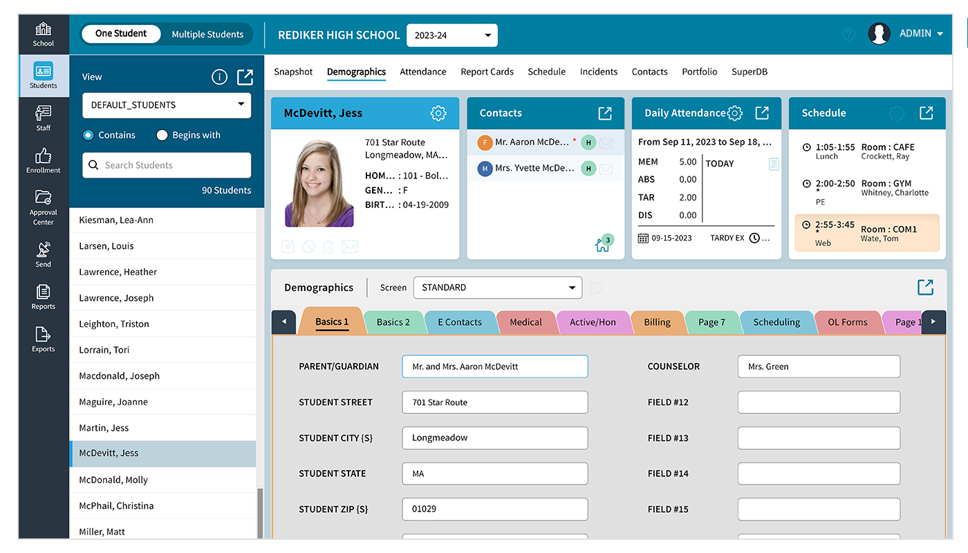Select the Contains search option
Image resolution: width=968 pixels, height=553 pixels.
87,135
